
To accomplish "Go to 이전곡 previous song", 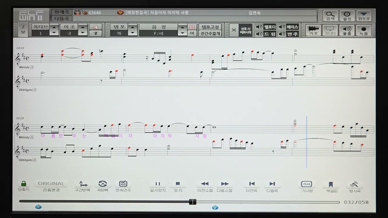I will (252, 186).
